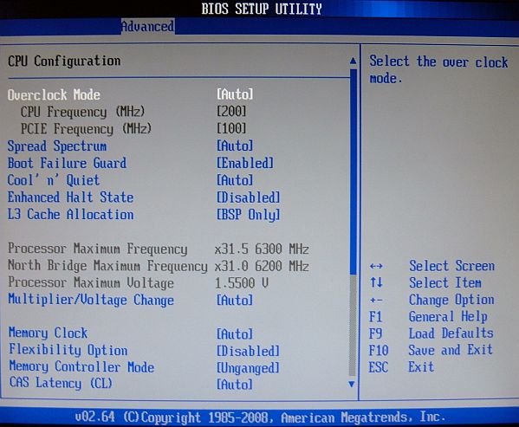
Task: Click the CPU Frequency 200 value field
Action: (x=231, y=112)
